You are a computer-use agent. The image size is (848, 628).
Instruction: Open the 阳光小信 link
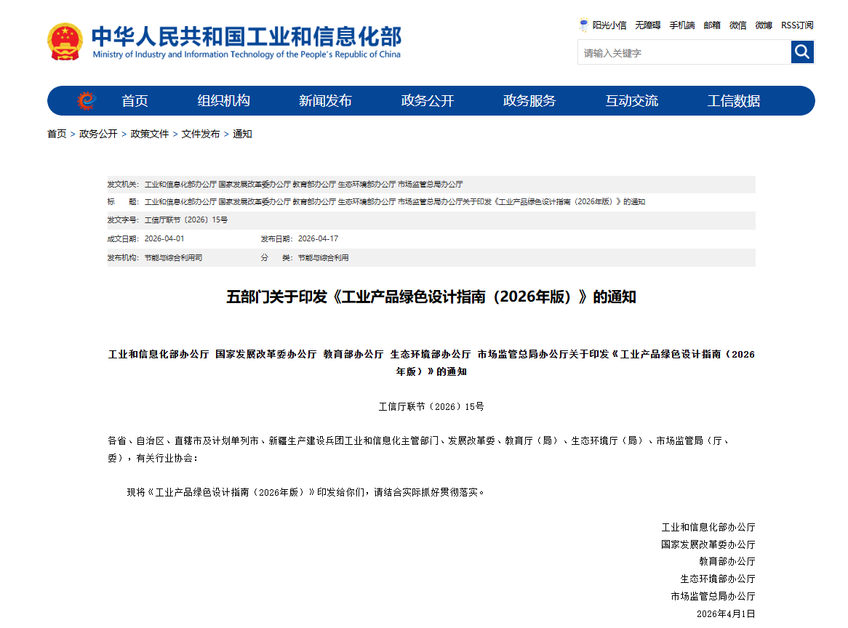point(609,25)
